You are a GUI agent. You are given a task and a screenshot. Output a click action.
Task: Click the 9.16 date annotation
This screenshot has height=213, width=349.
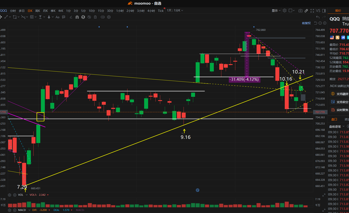186,137
